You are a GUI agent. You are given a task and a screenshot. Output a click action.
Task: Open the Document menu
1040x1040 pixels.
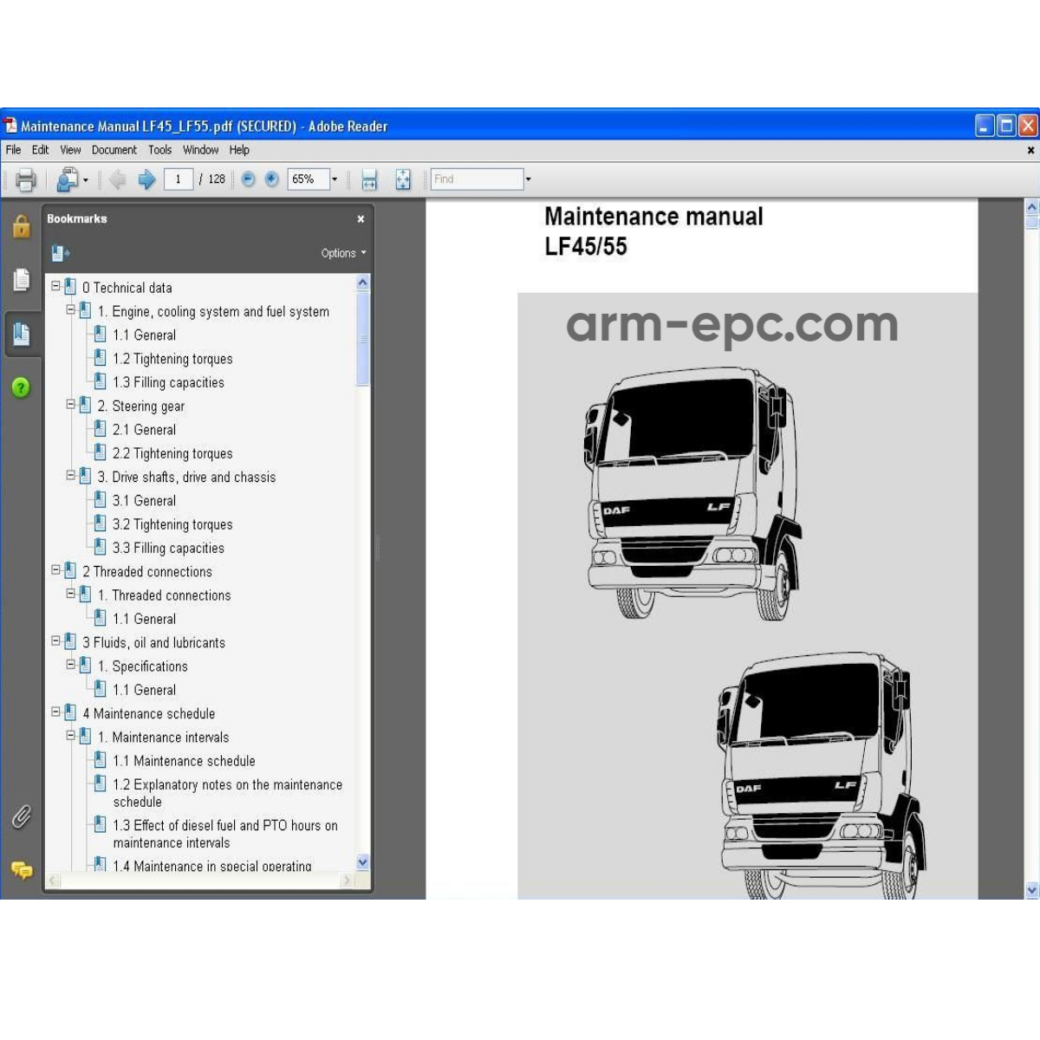[x=114, y=150]
